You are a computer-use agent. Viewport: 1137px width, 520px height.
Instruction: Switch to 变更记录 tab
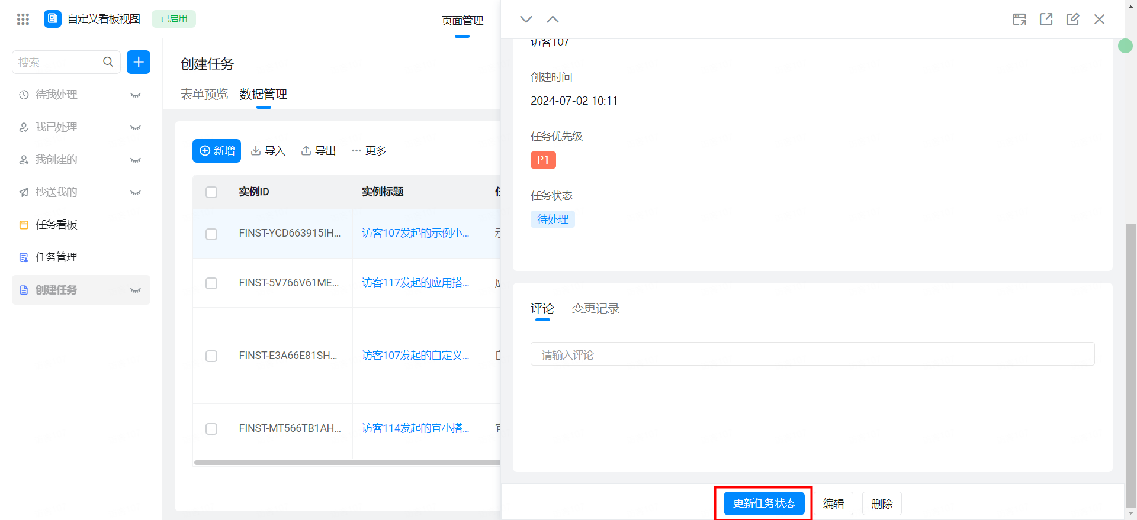tap(596, 308)
